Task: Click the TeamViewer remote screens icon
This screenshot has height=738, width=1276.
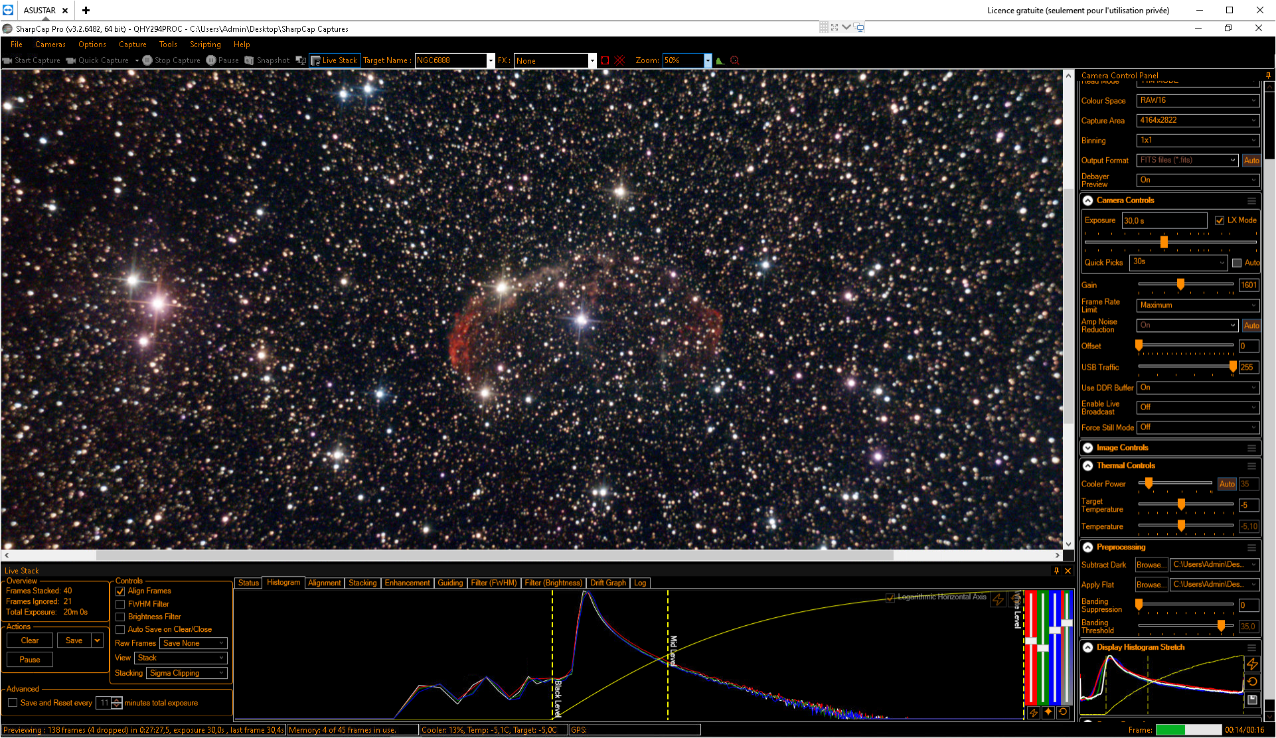Action: [x=859, y=27]
